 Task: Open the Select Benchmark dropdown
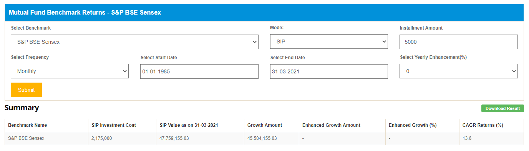point(134,42)
